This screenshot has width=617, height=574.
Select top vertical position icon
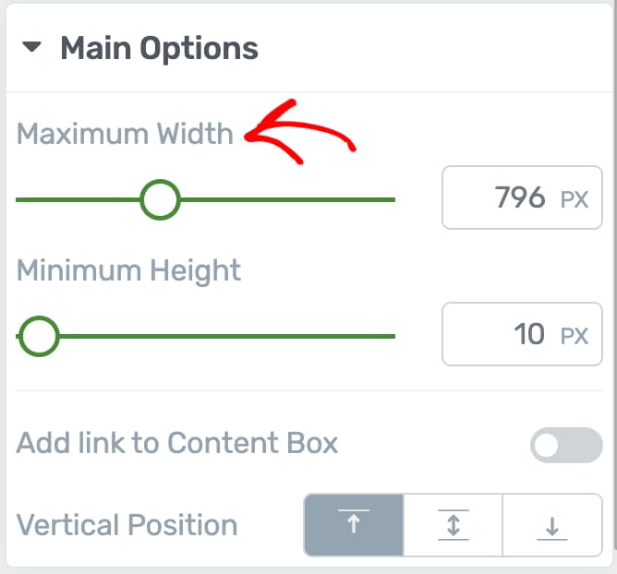tap(354, 526)
